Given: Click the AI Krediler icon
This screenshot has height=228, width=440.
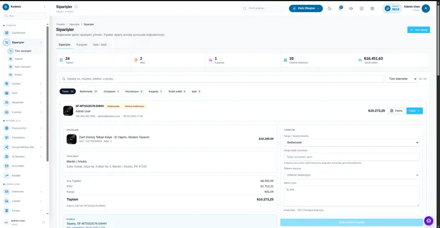Looking at the screenshot, I should pos(7,166).
